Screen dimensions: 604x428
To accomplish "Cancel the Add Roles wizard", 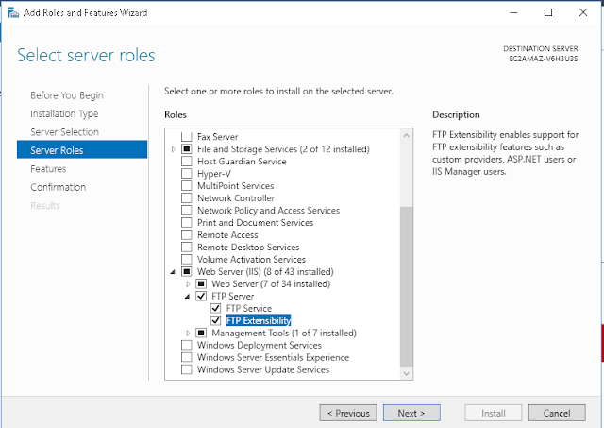I will click(556, 413).
